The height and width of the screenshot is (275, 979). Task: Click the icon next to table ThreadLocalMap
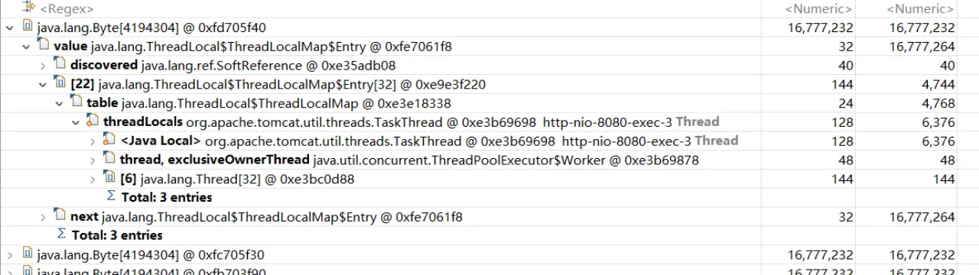click(x=76, y=103)
